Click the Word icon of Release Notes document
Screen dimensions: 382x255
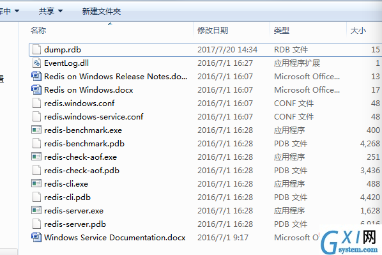tap(36, 76)
